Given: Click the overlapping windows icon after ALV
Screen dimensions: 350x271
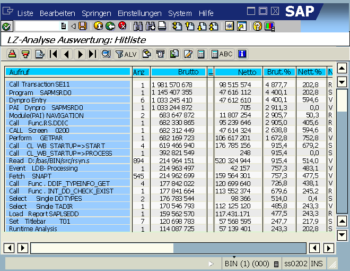Looking at the screenshot, I should 147,54.
